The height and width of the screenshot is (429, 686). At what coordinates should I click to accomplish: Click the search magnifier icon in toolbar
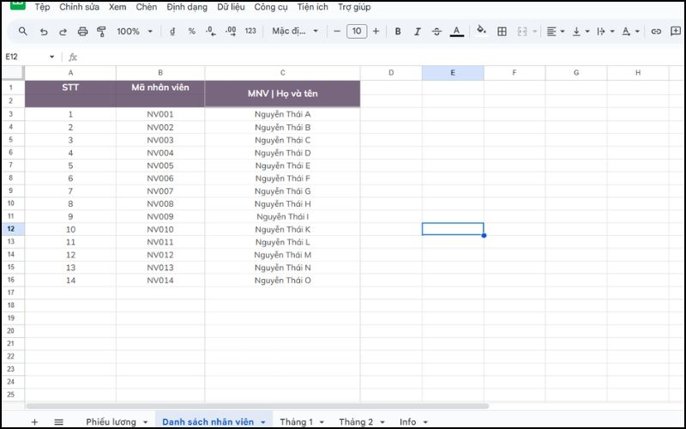click(x=22, y=32)
